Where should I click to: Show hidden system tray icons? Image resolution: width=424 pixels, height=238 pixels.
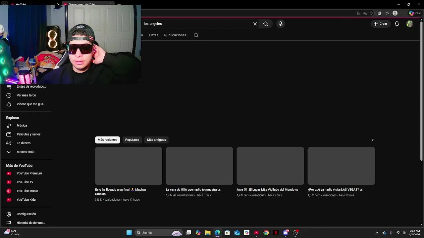[377, 233]
